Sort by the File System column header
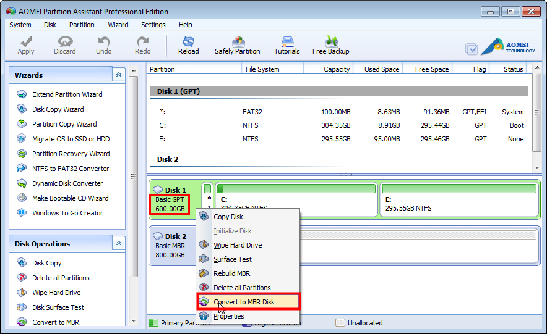This screenshot has height=334, width=547. point(272,69)
